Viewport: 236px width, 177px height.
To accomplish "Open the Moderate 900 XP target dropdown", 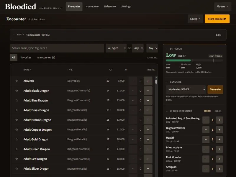I will [186, 89].
